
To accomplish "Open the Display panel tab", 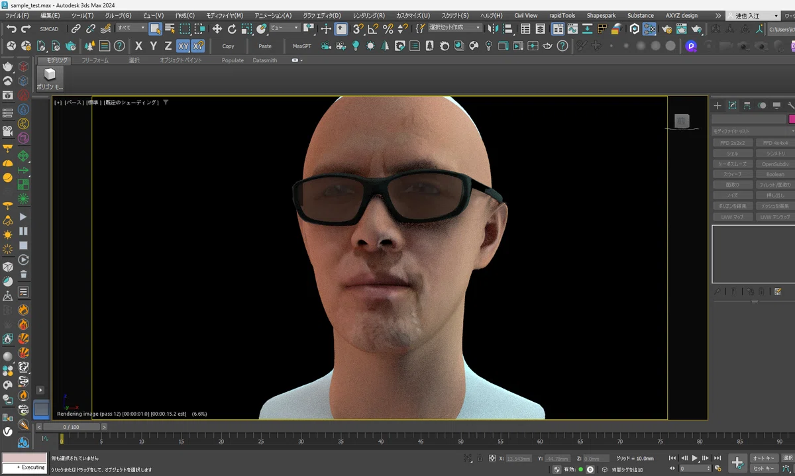I will click(x=776, y=105).
